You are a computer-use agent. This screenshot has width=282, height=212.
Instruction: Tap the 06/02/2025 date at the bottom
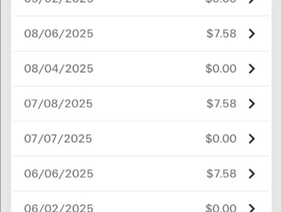(x=59, y=208)
